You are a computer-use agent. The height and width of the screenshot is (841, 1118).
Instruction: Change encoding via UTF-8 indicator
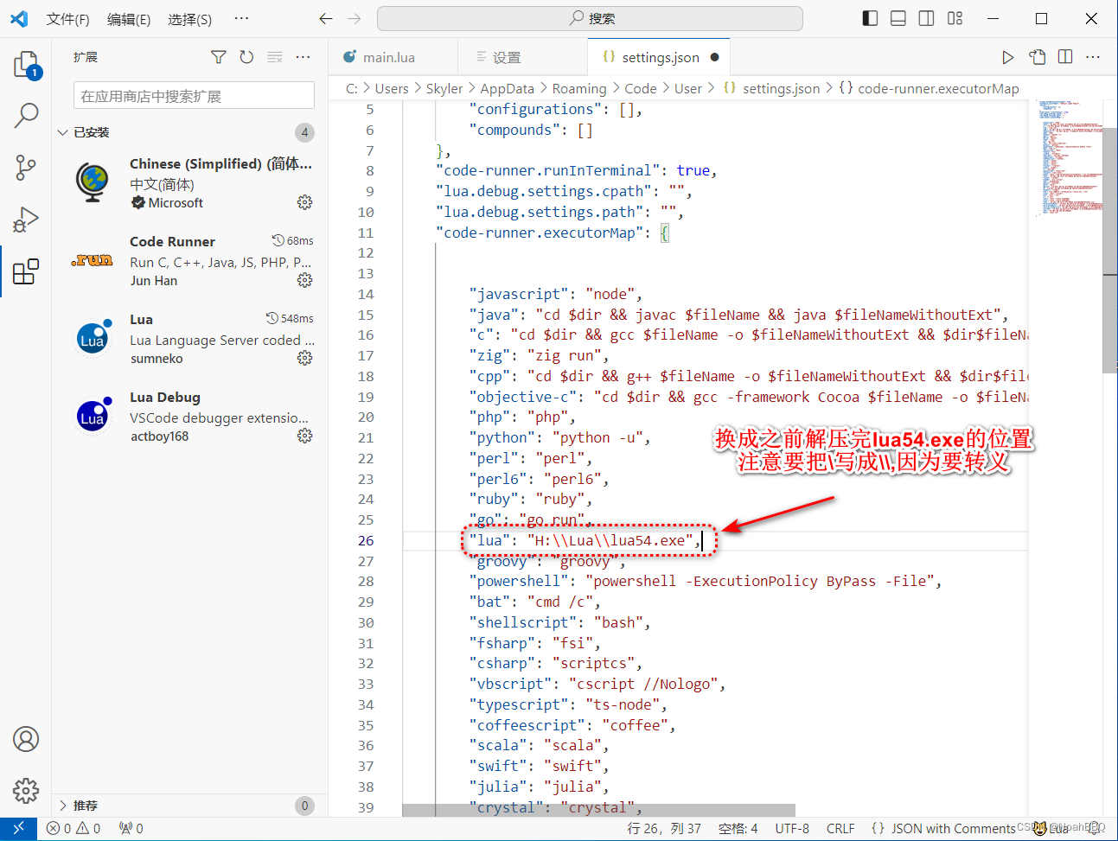coord(792,828)
